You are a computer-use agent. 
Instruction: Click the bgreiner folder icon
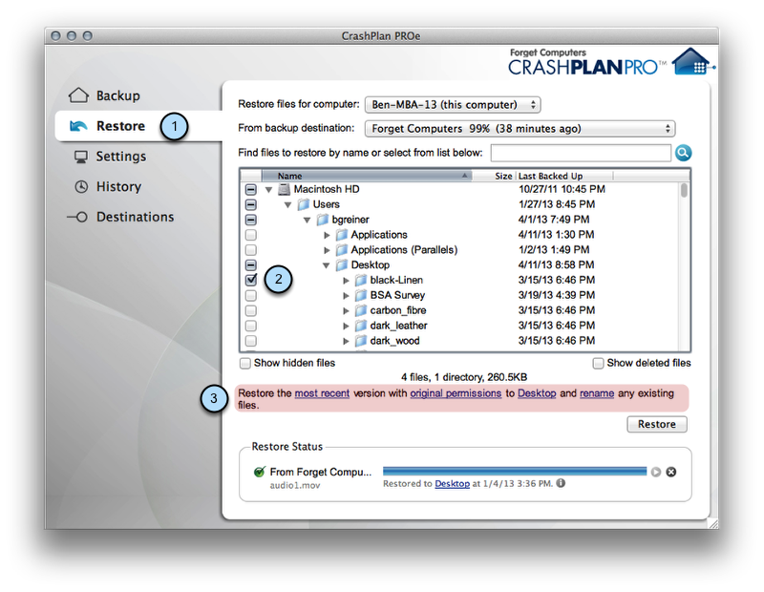[323, 220]
